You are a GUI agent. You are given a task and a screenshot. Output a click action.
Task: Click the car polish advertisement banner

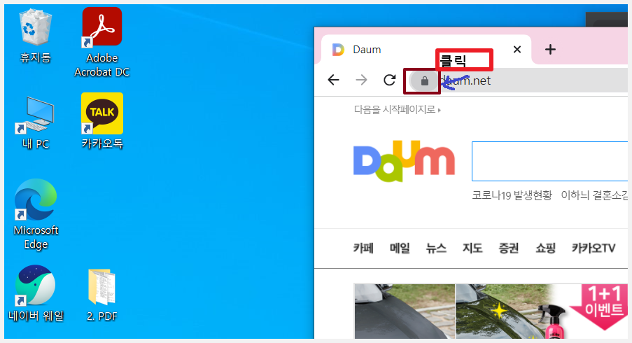[x=491, y=311]
